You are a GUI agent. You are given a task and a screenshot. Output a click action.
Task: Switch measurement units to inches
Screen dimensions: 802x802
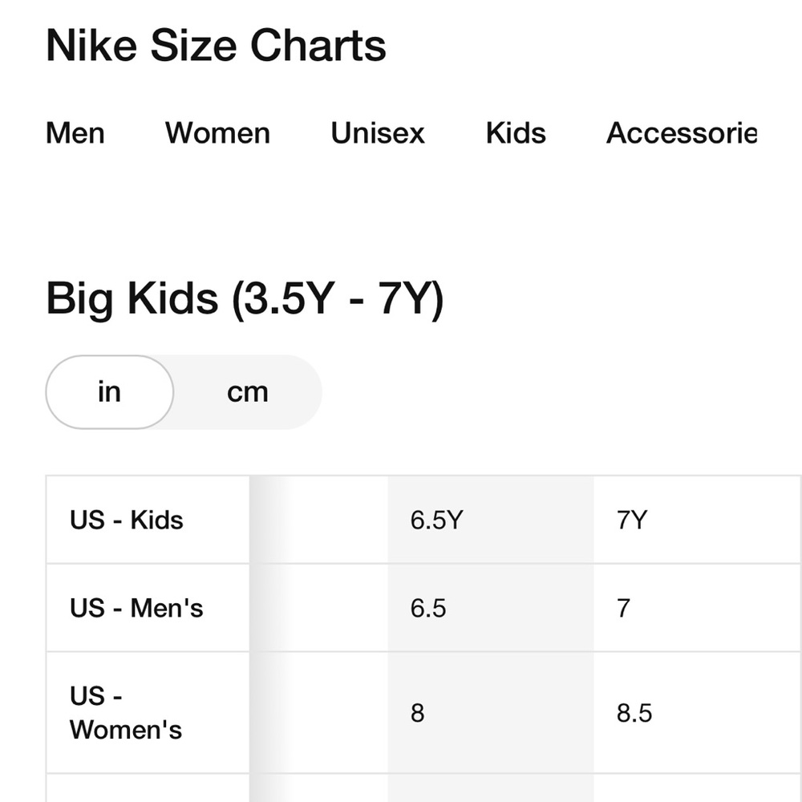tap(109, 392)
